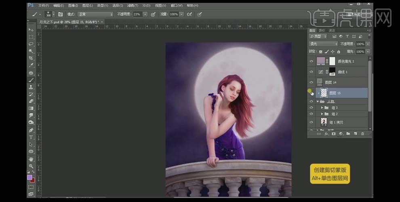Screen dimensions: 400x202
Task: Open the 窗口(W) menu
Action: tap(176, 5)
